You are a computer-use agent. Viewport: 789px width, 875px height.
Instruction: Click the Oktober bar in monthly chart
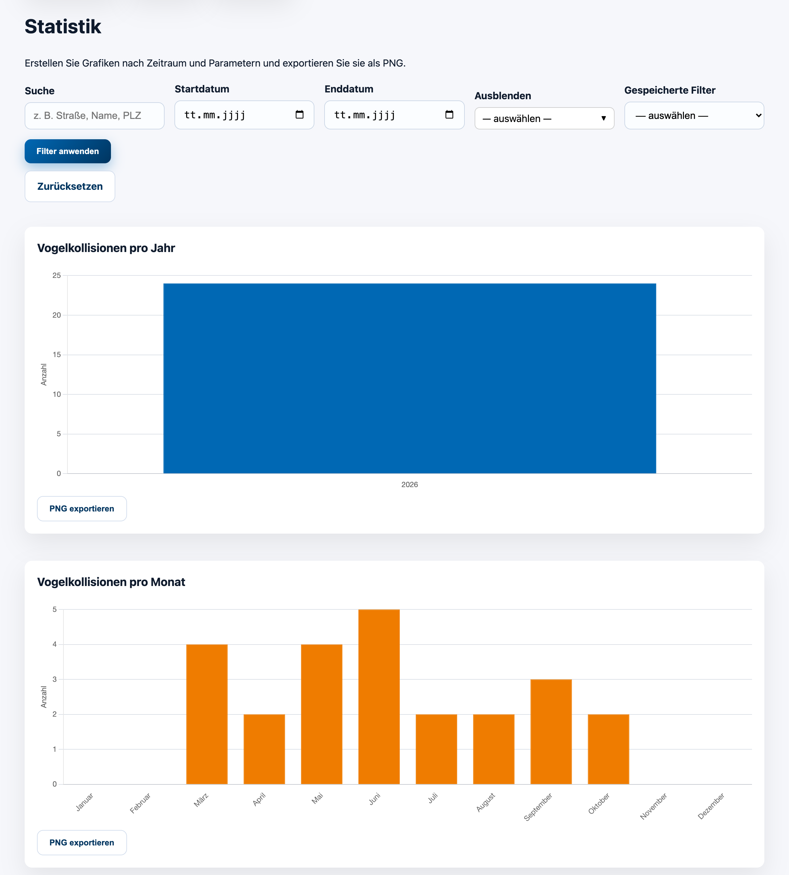pyautogui.click(x=608, y=749)
